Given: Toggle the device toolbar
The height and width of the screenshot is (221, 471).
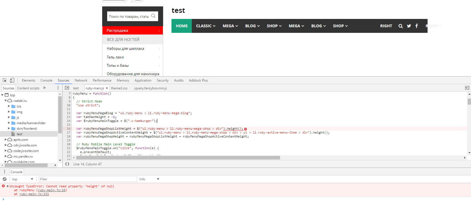Looking at the screenshot, I should click(x=12, y=80).
